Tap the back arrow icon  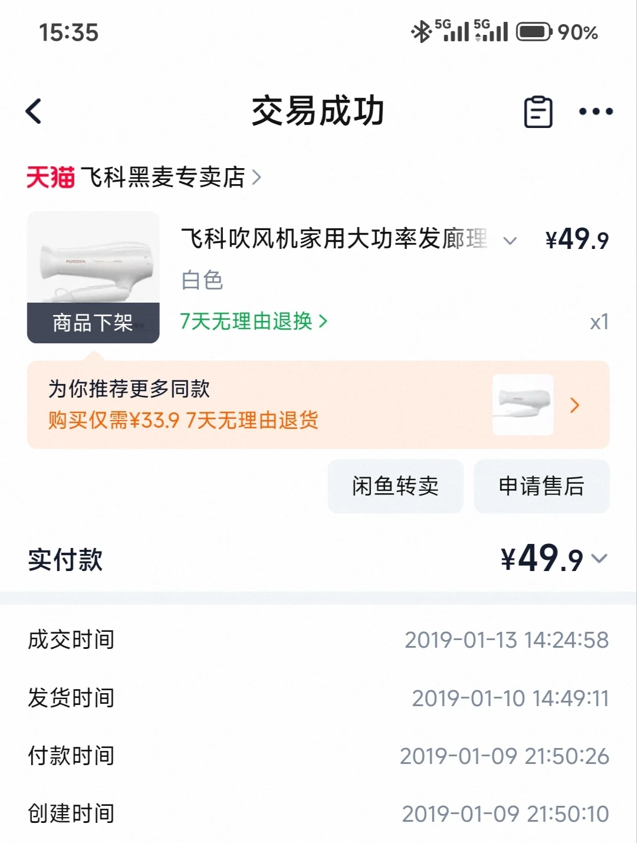tap(34, 111)
